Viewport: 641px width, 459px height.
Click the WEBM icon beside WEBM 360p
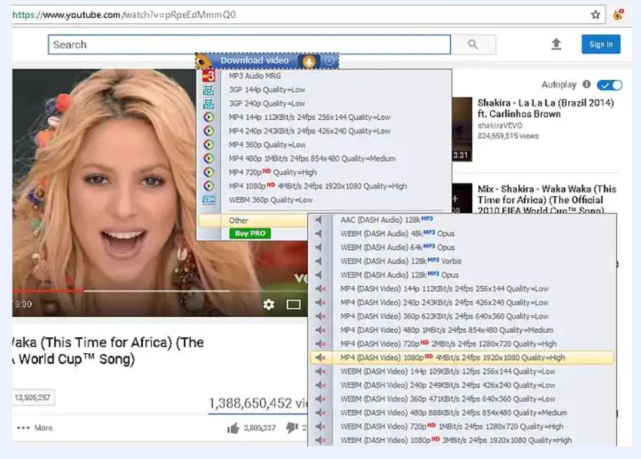coord(209,200)
